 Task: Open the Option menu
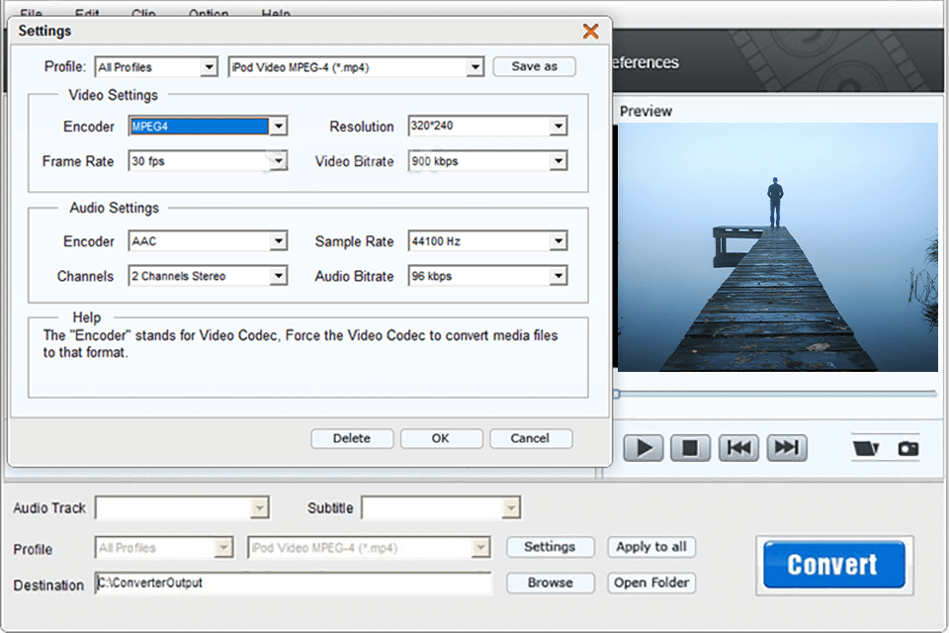coord(209,14)
